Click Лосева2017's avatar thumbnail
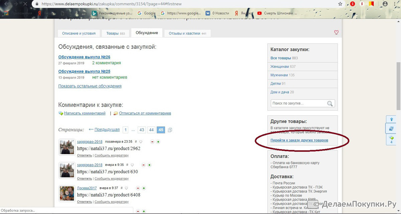The height and width of the screenshot is (214, 401). (x=67, y=194)
